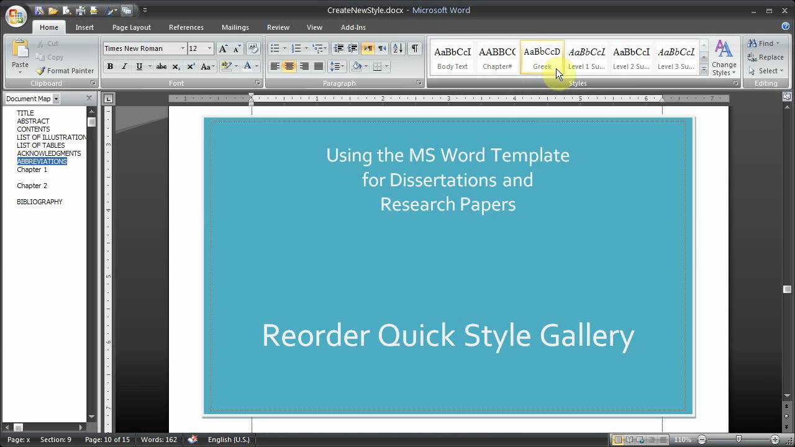Open the References tab
The height and width of the screenshot is (447, 795).
pos(186,27)
